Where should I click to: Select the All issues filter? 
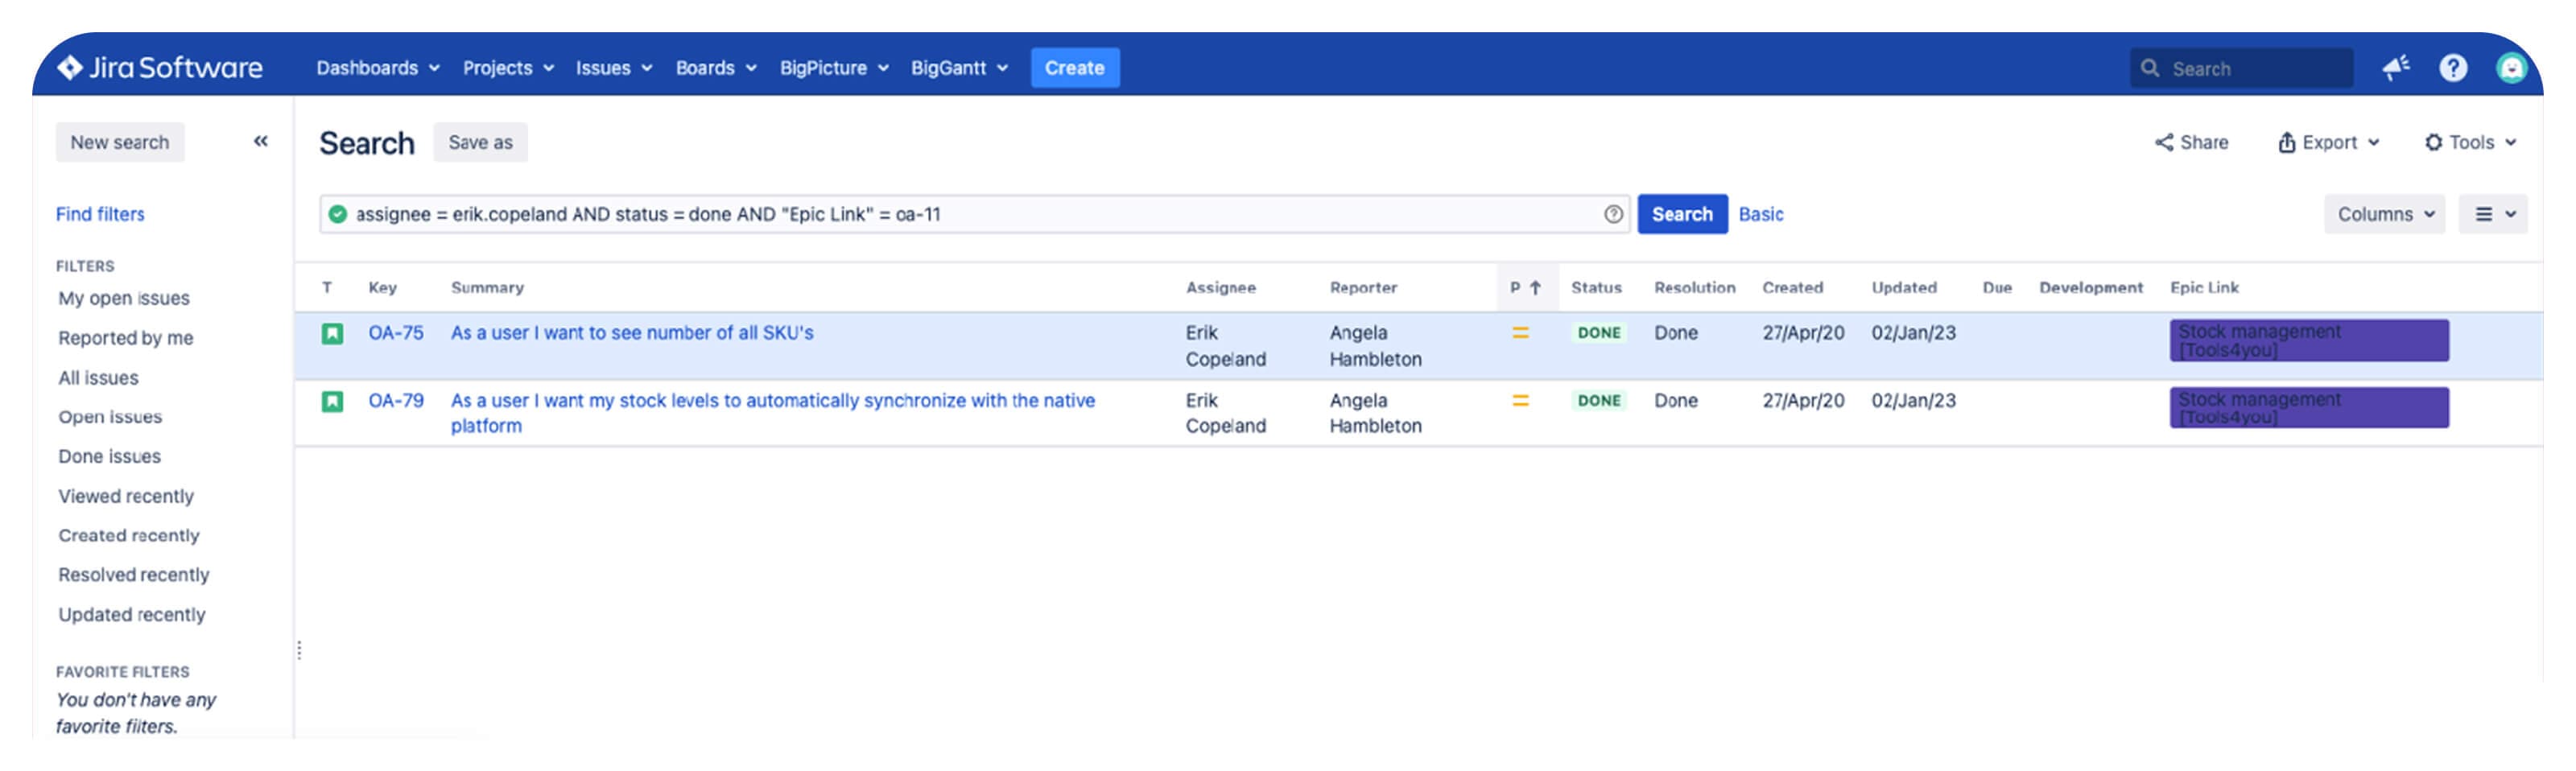(98, 378)
